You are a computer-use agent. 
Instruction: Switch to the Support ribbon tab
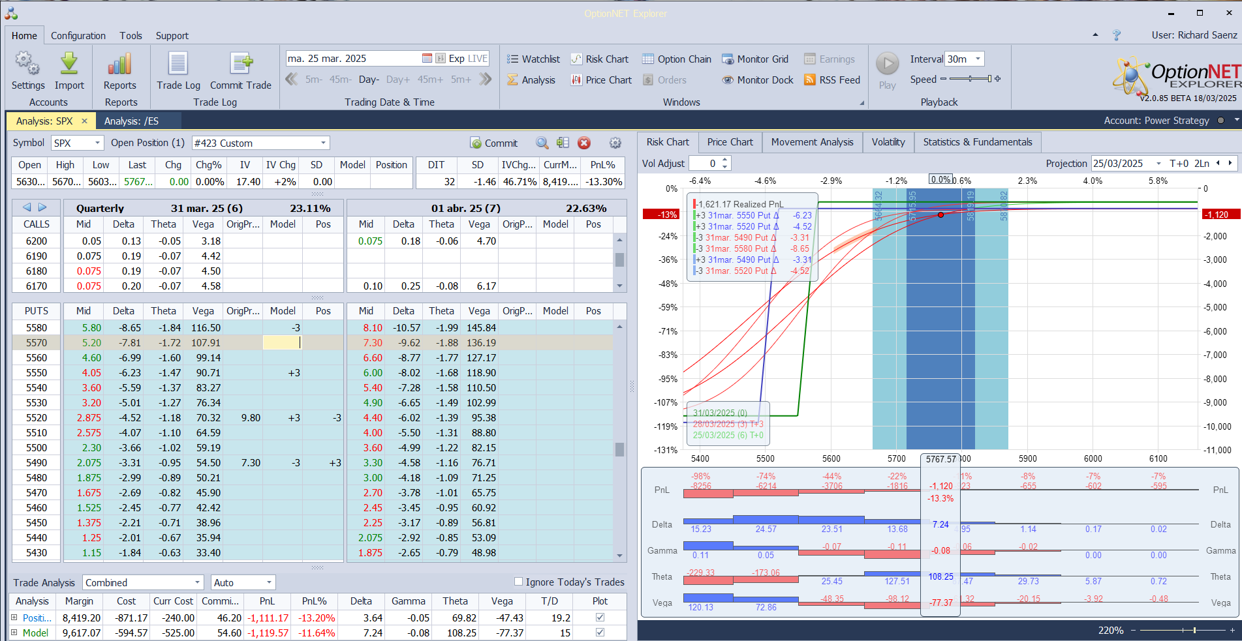pos(172,36)
